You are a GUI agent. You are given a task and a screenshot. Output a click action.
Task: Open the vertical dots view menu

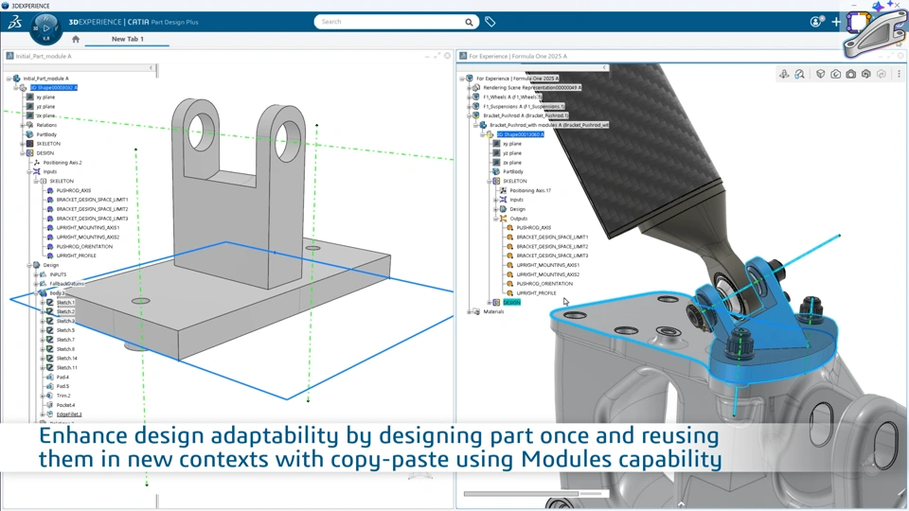click(899, 74)
